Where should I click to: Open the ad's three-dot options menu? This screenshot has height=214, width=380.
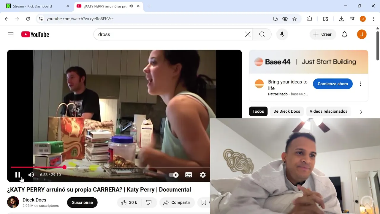pyautogui.click(x=360, y=84)
